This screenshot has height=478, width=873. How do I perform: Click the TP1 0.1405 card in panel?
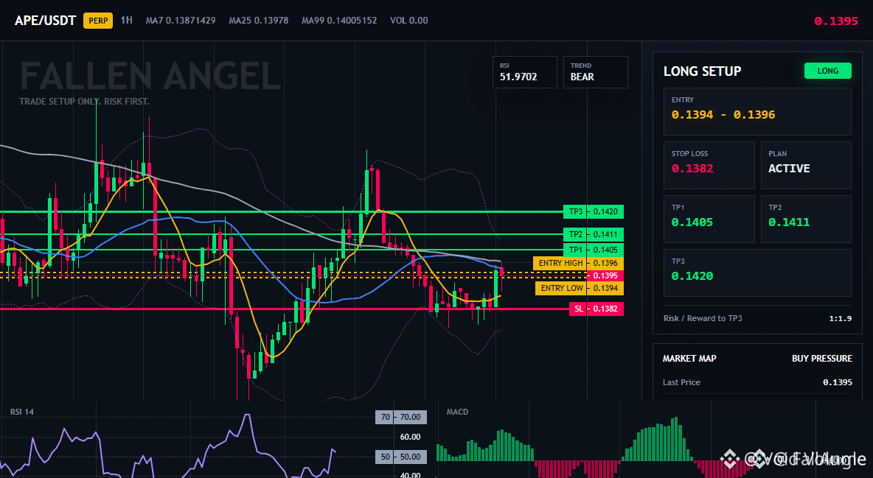point(709,219)
